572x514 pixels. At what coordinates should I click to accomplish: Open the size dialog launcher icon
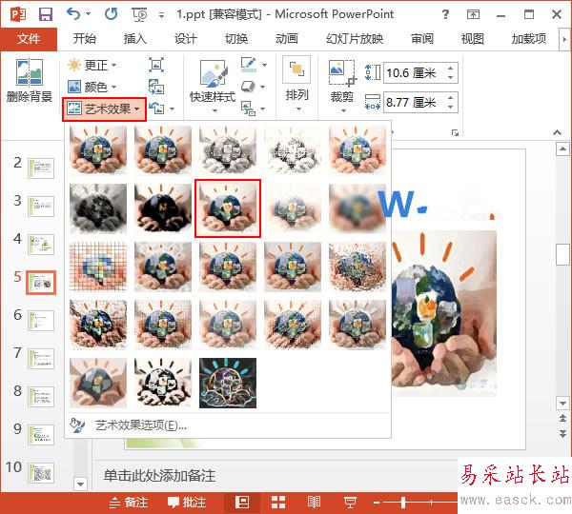[x=455, y=132]
